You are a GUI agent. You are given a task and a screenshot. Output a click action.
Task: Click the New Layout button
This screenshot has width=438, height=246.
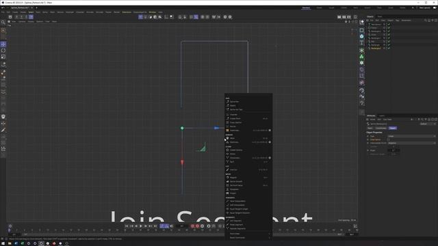tap(424, 8)
